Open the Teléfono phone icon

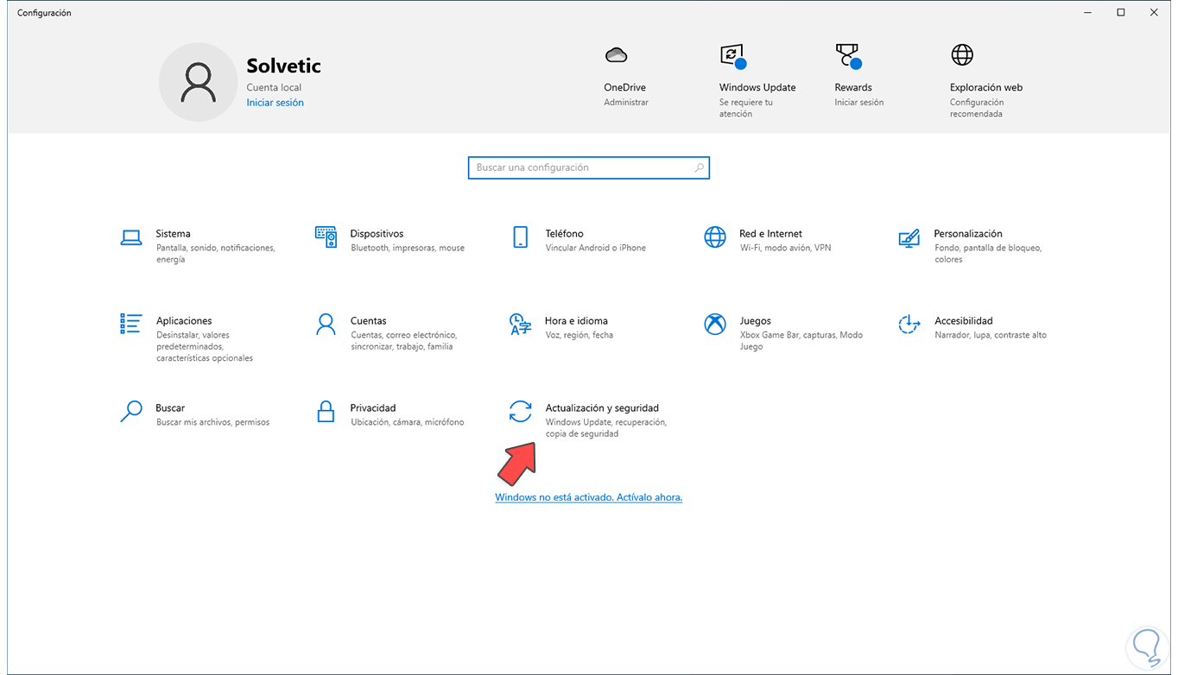[x=520, y=237]
